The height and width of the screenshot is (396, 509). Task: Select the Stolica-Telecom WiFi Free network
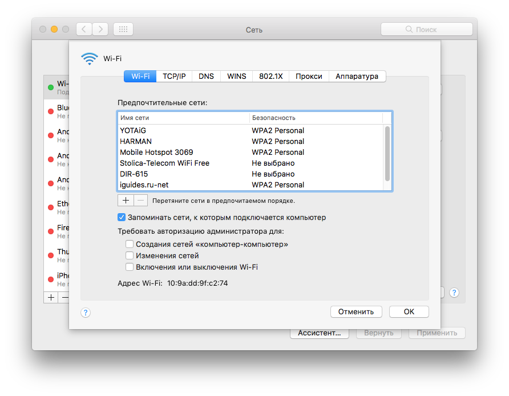(x=251, y=163)
